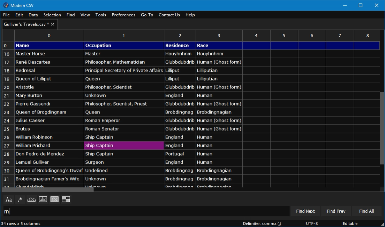Open the Preferences menu

(x=123, y=15)
